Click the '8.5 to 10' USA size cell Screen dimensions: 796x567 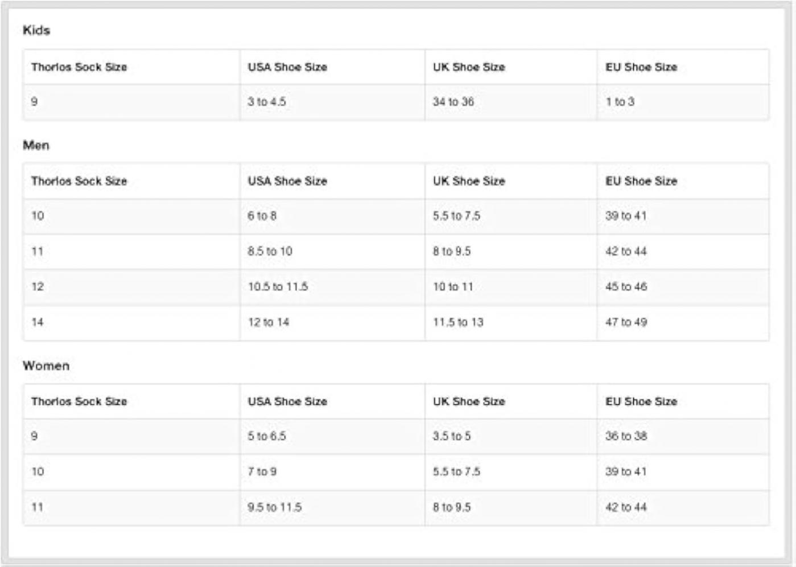270,251
